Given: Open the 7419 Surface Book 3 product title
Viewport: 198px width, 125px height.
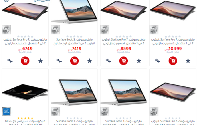Looking at the screenshot, I should coord(74,41).
